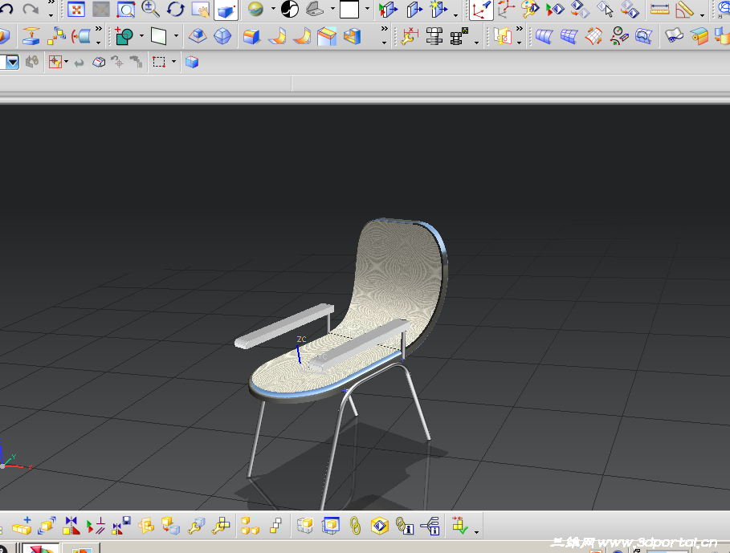The width and height of the screenshot is (730, 553).
Task: Select the Zoom window magnifier icon
Action: click(126, 9)
